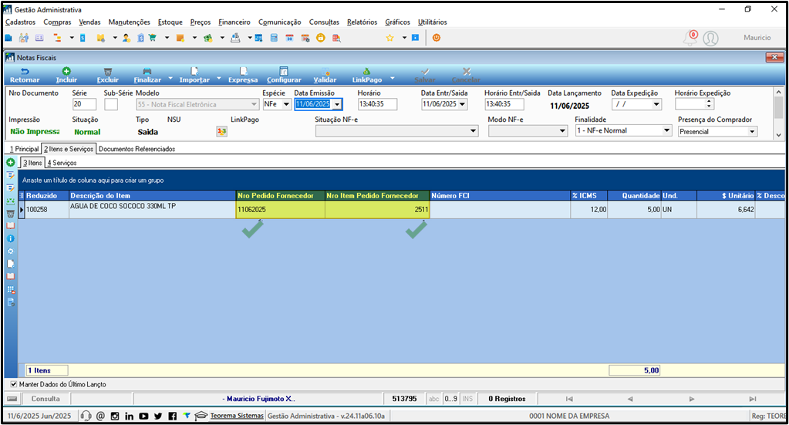Go to last record navigation arrow

(x=752, y=399)
